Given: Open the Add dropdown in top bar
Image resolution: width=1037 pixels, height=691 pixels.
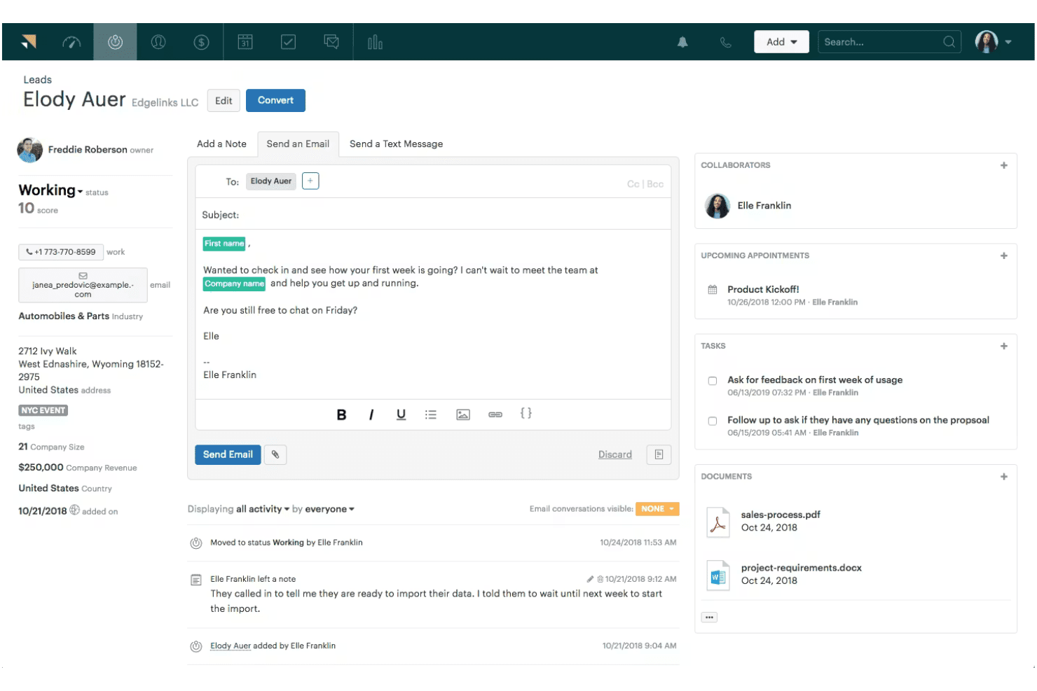Looking at the screenshot, I should click(x=781, y=42).
